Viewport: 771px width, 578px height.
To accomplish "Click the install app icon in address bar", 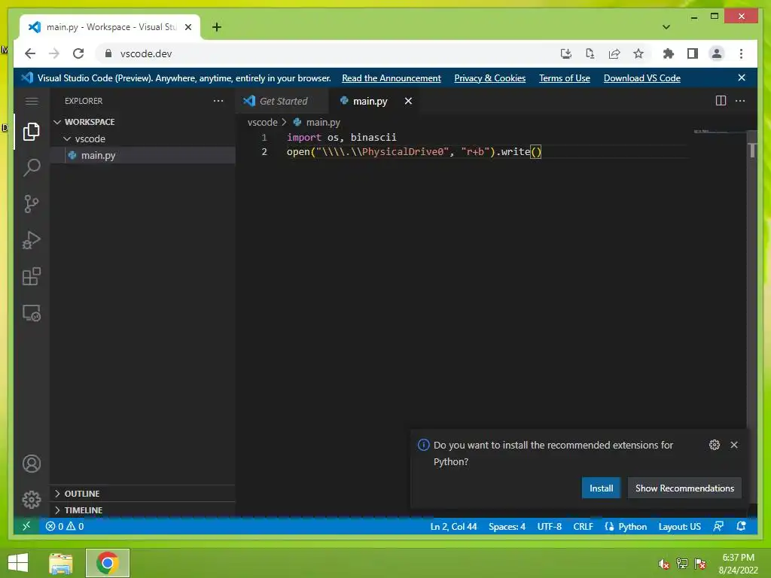I will coord(566,53).
